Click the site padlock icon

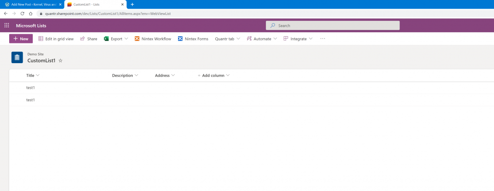[x=41, y=14]
